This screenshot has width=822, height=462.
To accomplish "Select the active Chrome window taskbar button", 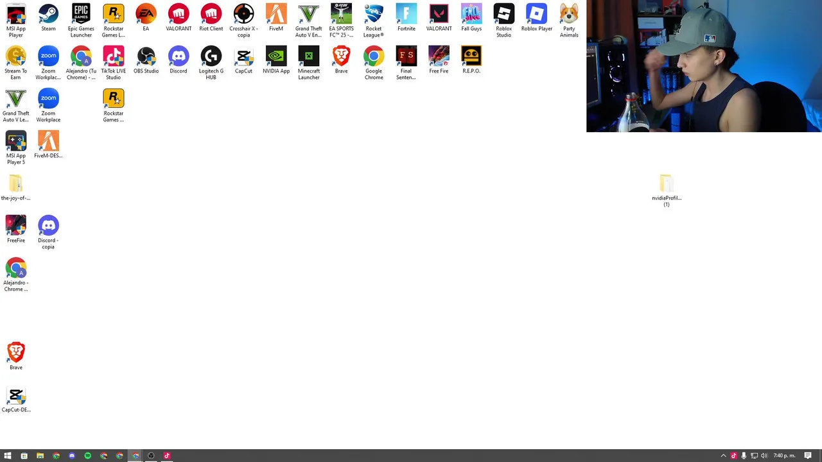I will pos(136,456).
